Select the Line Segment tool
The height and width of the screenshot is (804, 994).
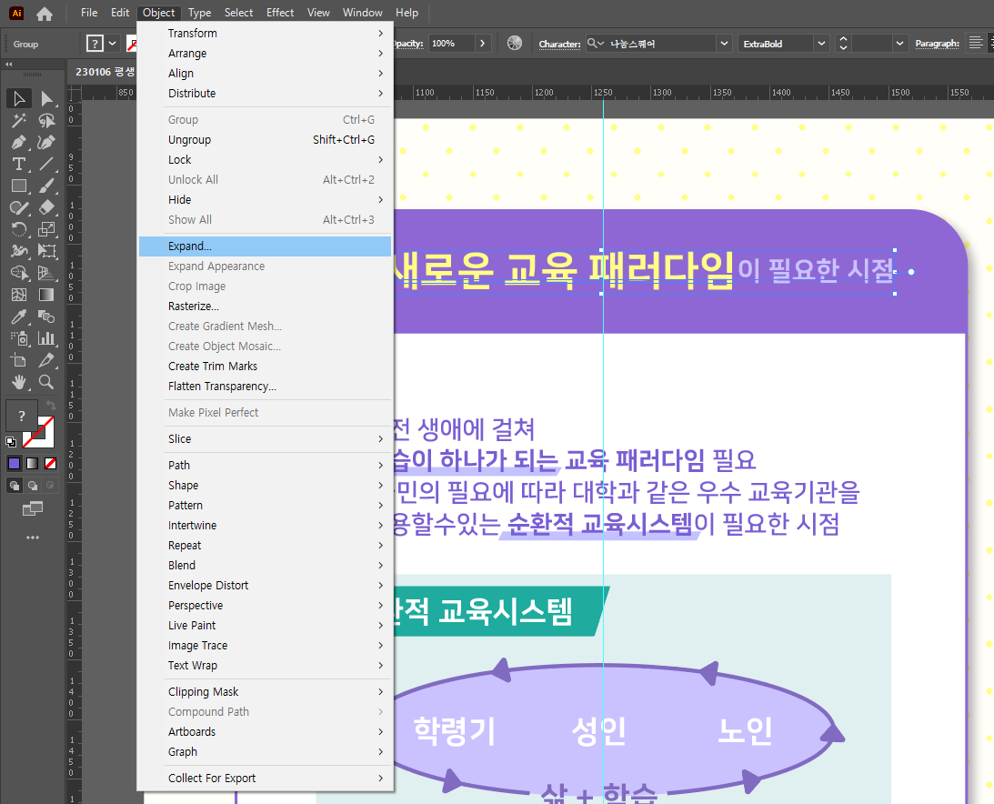(x=46, y=165)
